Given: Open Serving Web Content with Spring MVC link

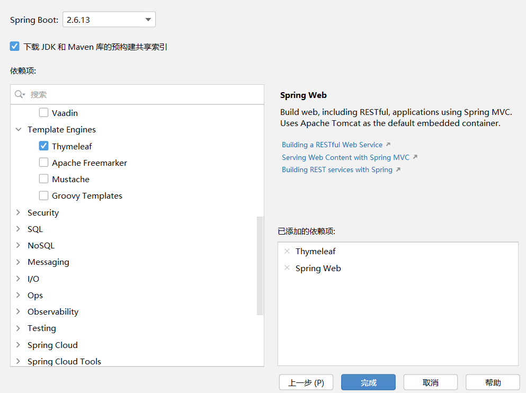Looking at the screenshot, I should [x=345, y=157].
